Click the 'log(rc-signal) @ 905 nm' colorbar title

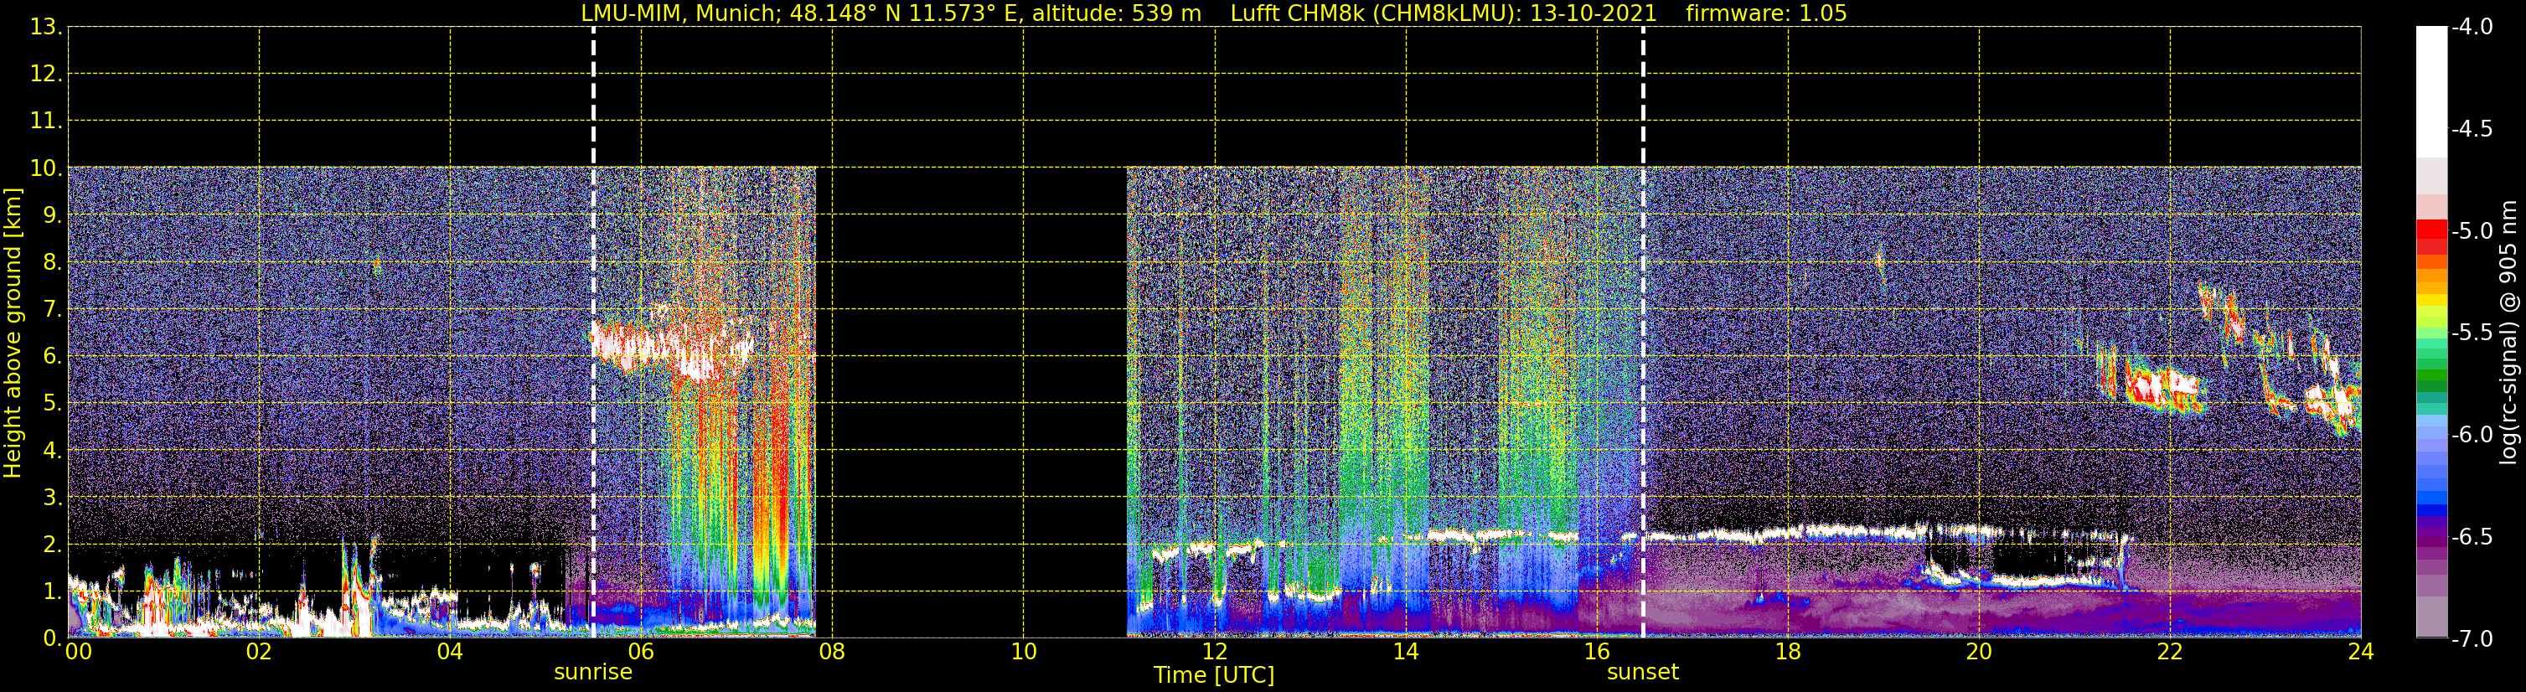click(x=2508, y=333)
